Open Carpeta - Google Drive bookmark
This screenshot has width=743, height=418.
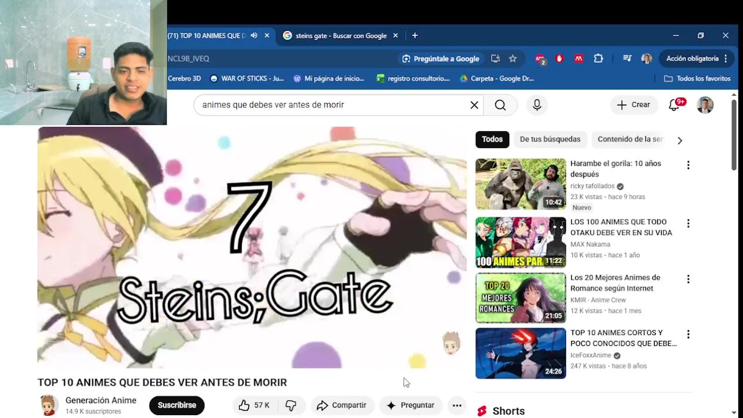pos(496,78)
